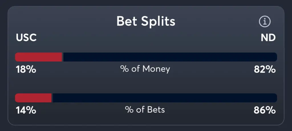Click the rounded right end of Bets bar
This screenshot has width=292, height=131.
click(x=275, y=98)
